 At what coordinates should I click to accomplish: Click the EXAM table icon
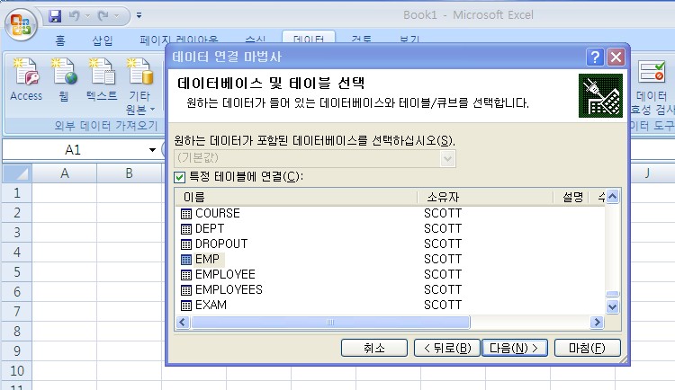click(x=186, y=306)
